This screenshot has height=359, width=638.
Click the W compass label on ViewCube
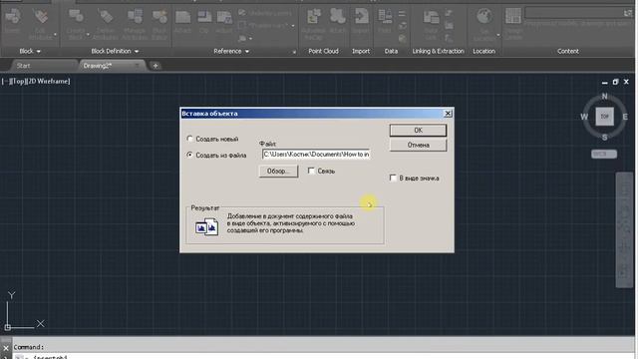(584, 117)
